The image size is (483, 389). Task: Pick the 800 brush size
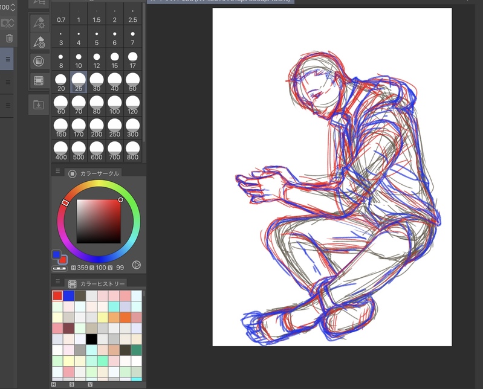(132, 150)
